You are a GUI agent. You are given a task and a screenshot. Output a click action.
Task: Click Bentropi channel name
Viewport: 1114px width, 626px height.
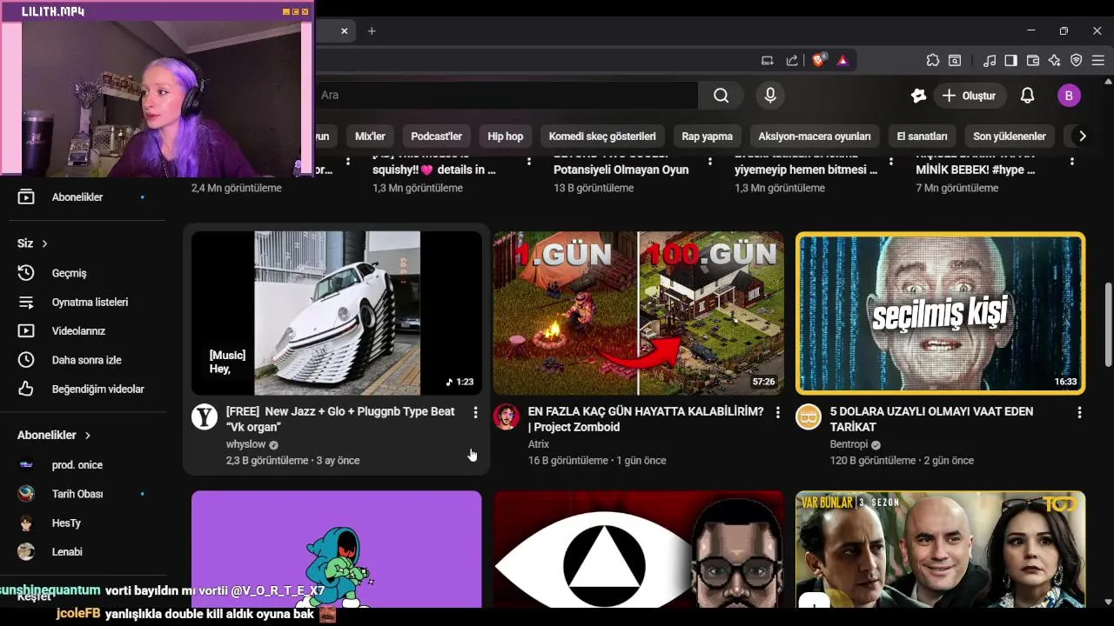coord(849,444)
